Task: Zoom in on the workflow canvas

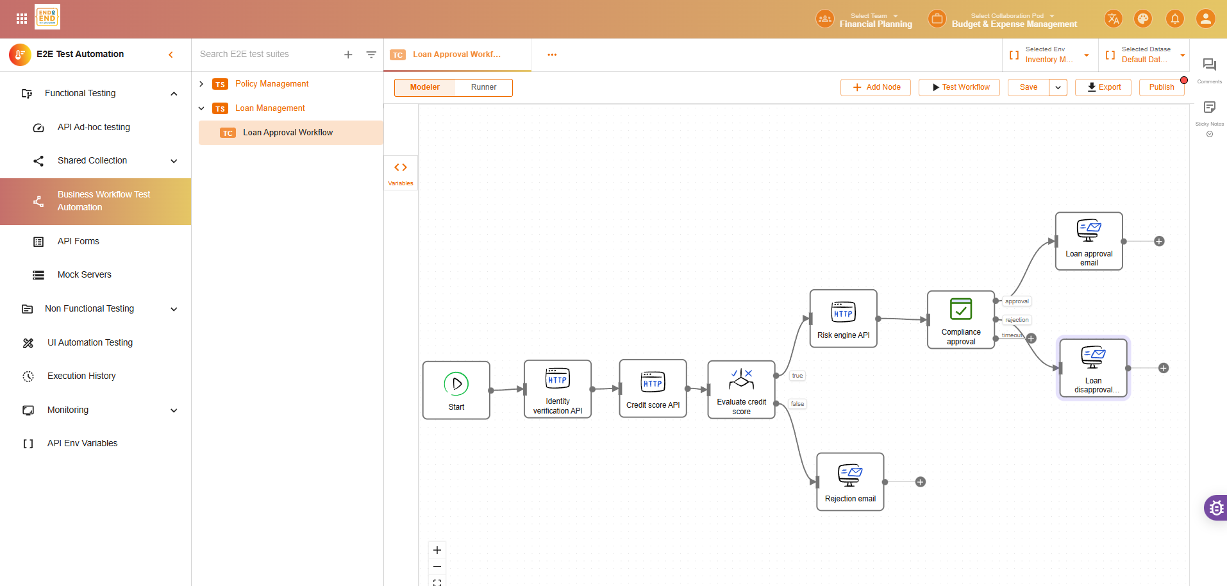Action: point(437,550)
